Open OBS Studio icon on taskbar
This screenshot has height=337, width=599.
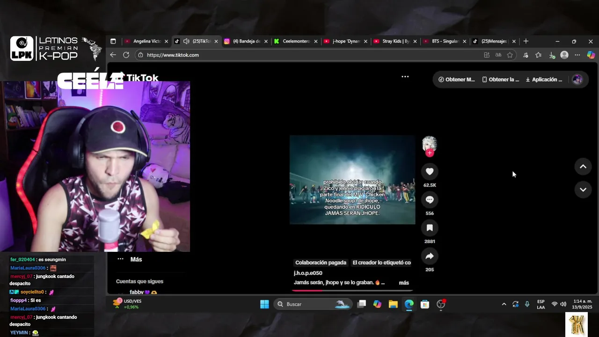coord(441,304)
